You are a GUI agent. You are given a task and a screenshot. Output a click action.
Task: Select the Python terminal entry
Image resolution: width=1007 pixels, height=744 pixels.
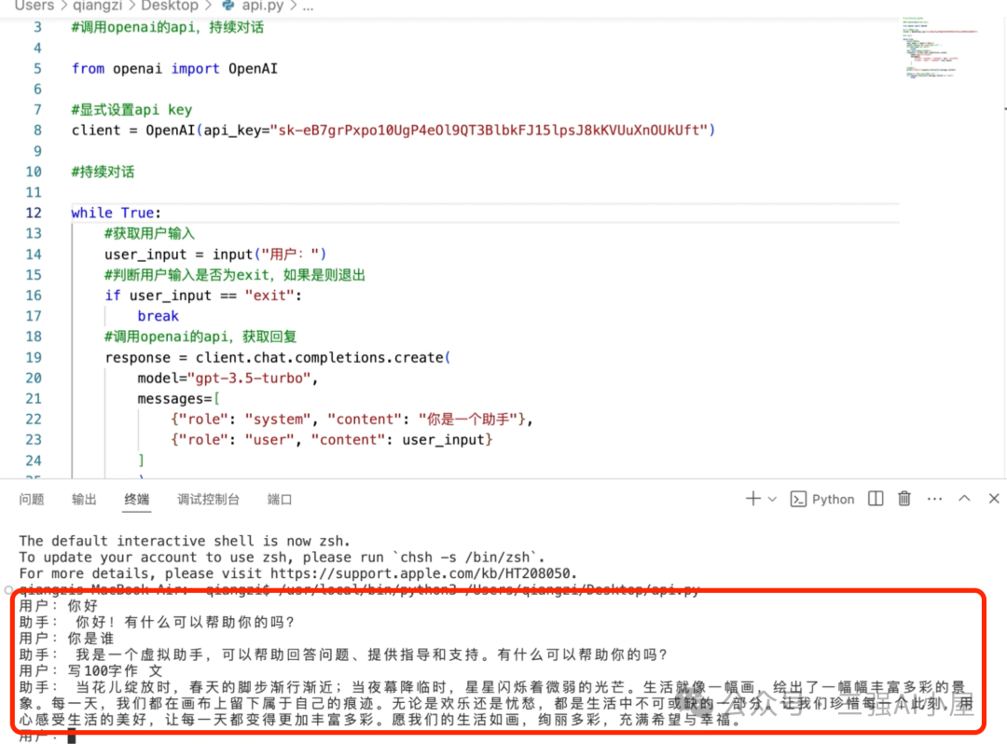point(822,499)
